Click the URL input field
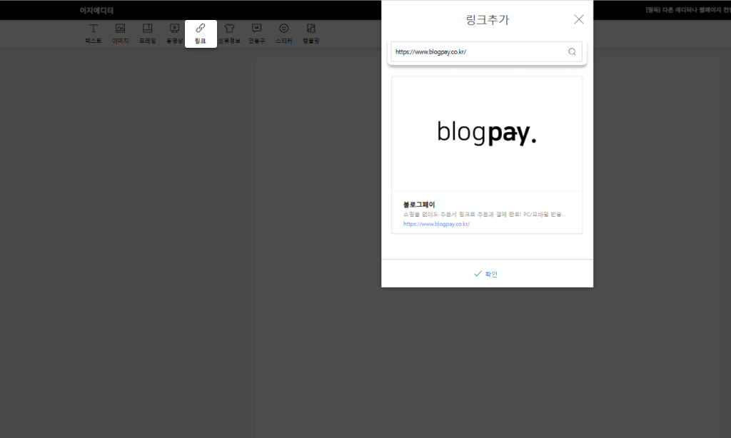The height and width of the screenshot is (438, 731). point(478,52)
